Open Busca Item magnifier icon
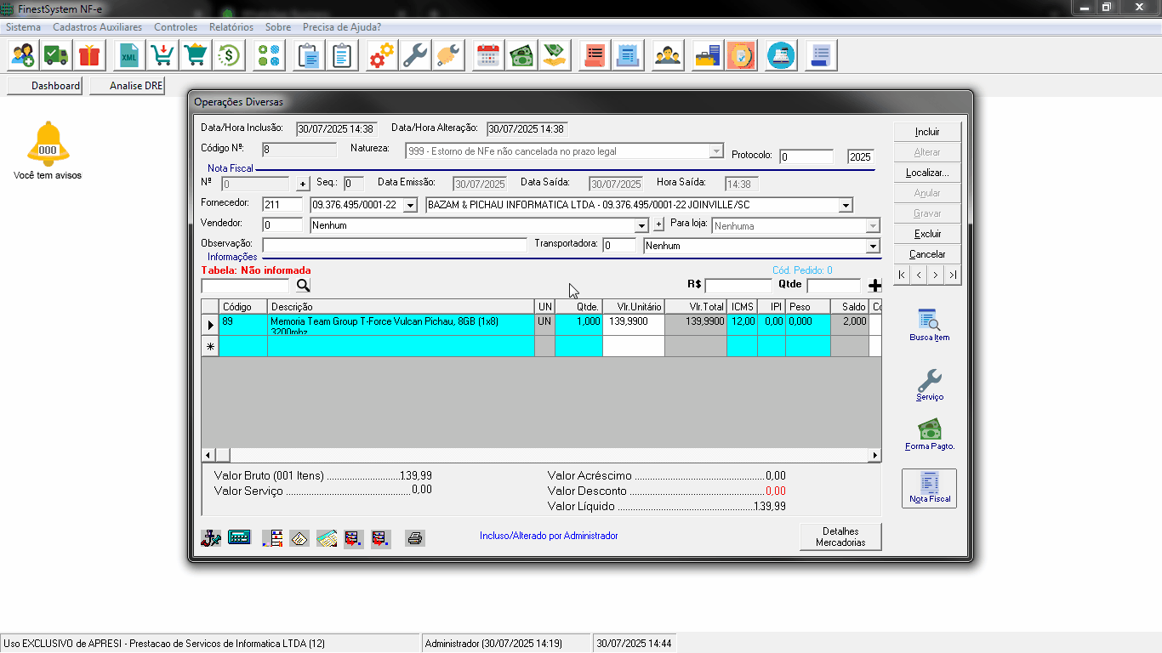This screenshot has width=1162, height=653. point(929,321)
